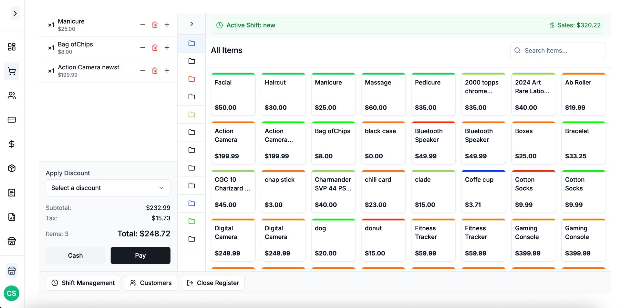
Task: Open the Customers panel from the sidebar
Action: [12, 95]
